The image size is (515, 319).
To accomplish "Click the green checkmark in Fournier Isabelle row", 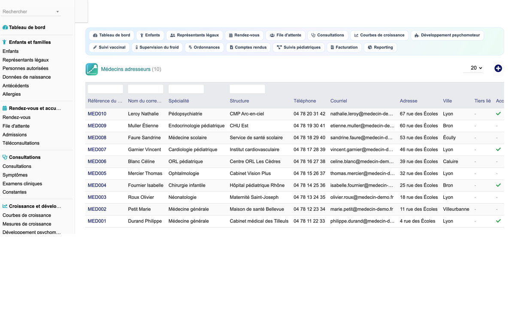I will coord(498,185).
